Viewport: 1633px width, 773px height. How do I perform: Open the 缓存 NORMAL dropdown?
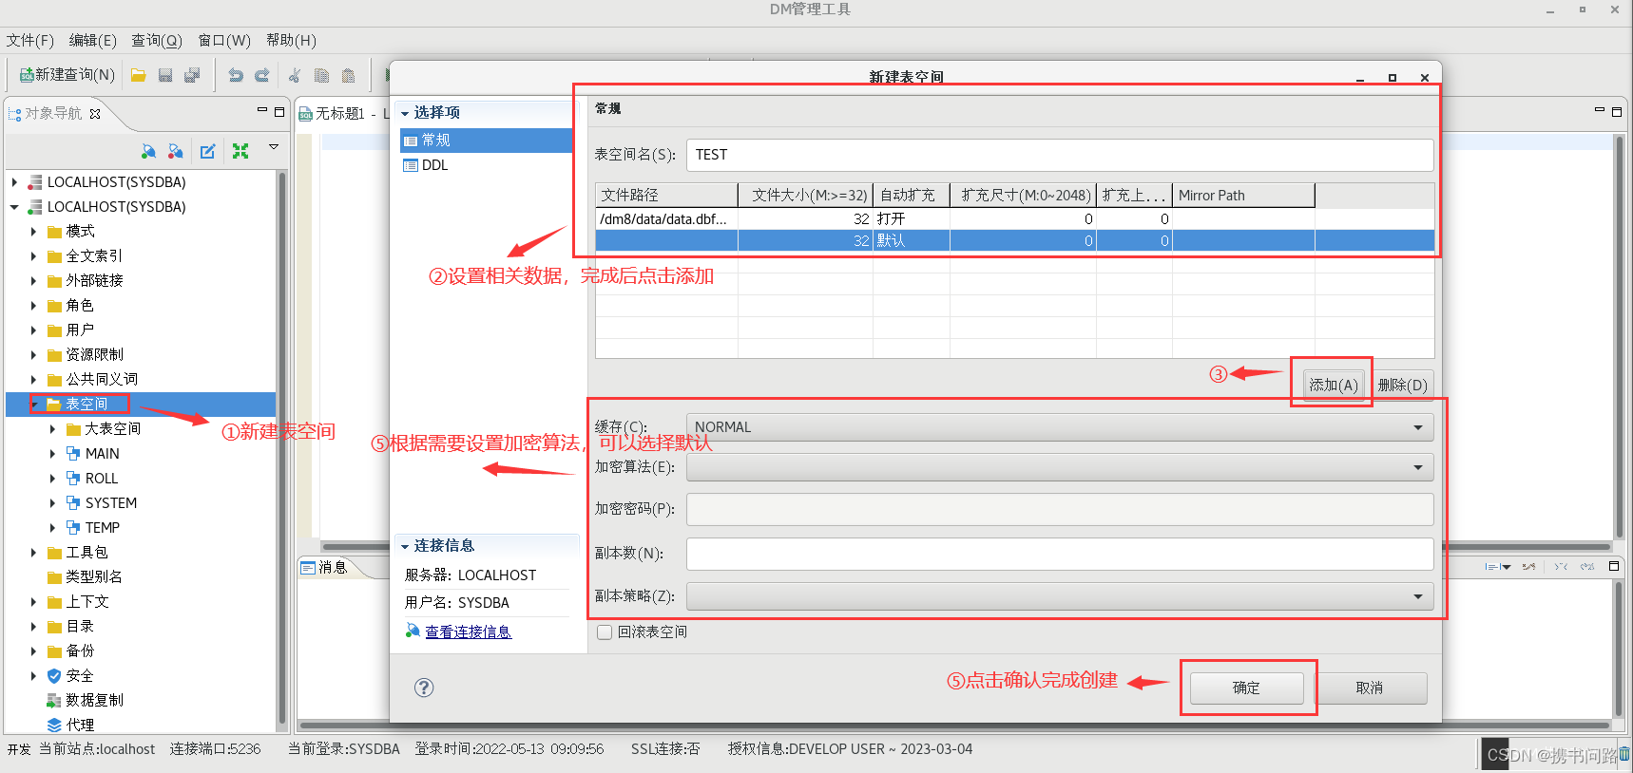click(1418, 427)
